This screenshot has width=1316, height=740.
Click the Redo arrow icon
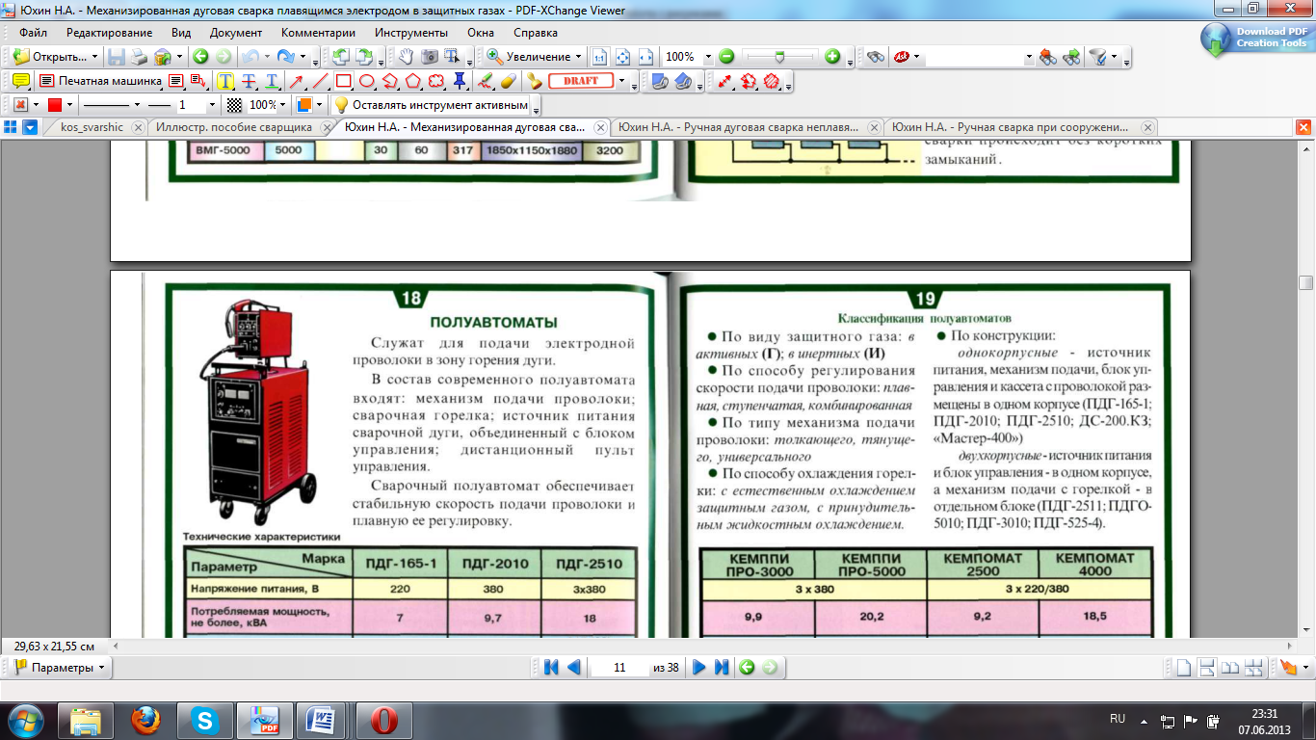[286, 57]
